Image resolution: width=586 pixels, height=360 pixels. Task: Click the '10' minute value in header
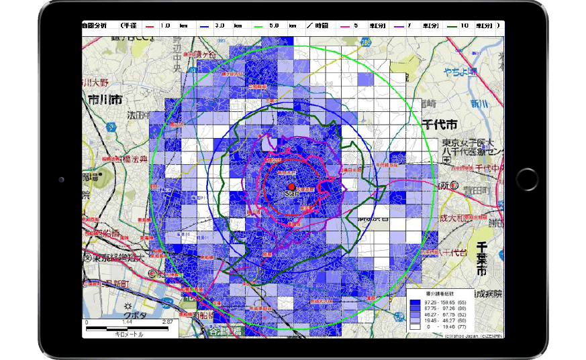click(x=465, y=25)
